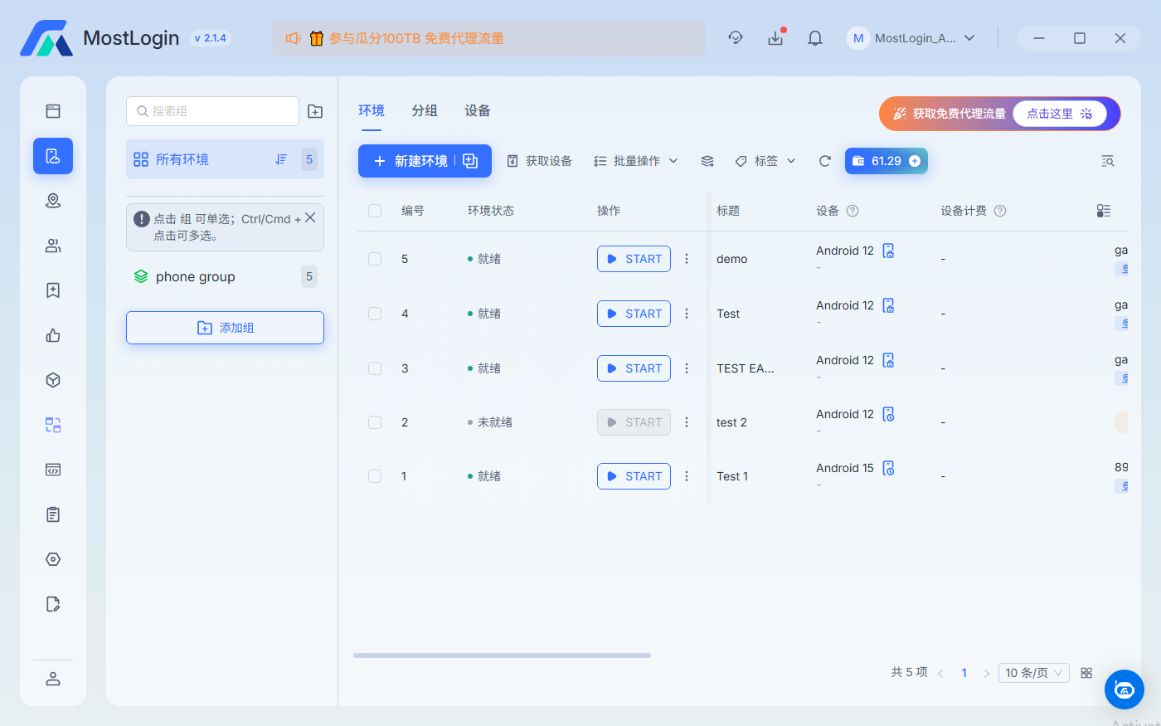Check the checkbox for environment 3

click(375, 368)
